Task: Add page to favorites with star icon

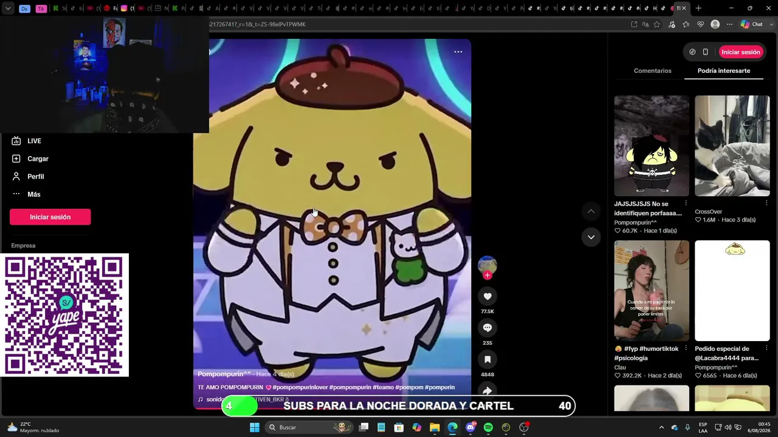Action: point(657,24)
